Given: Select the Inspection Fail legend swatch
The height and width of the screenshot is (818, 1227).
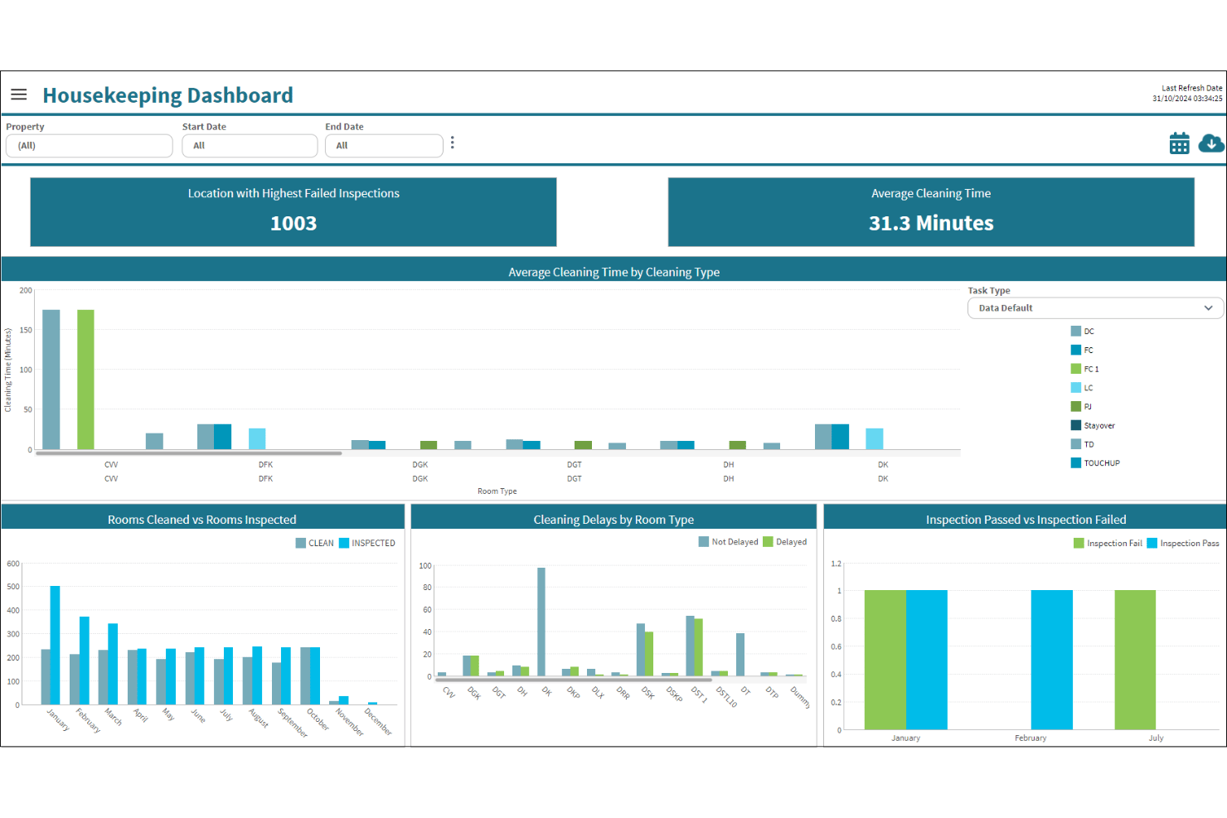Looking at the screenshot, I should (1079, 544).
